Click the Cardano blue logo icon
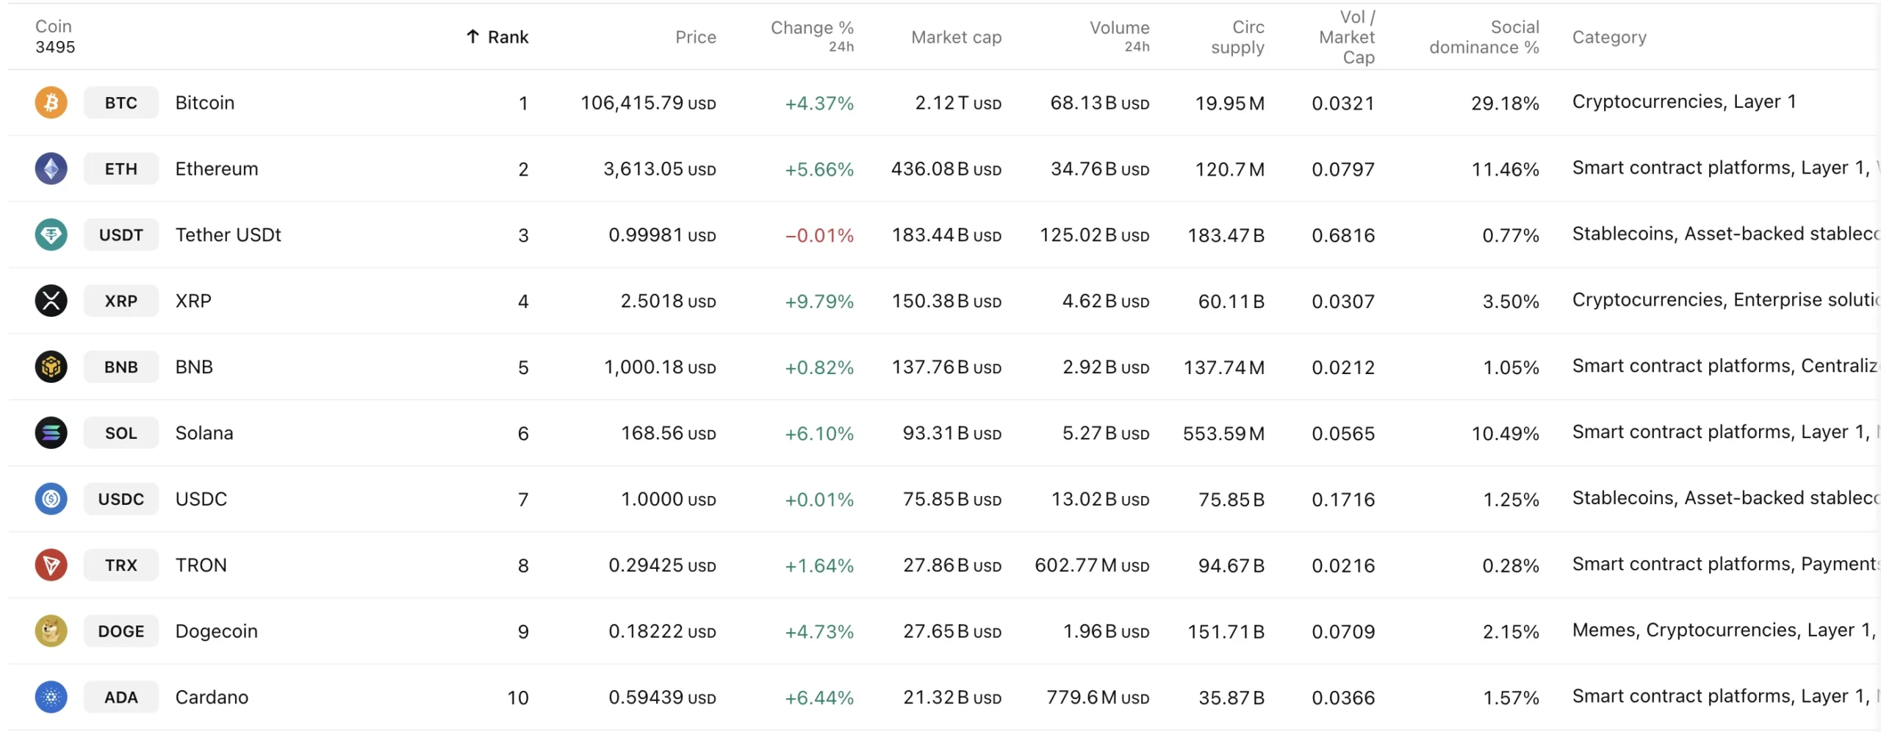This screenshot has width=1881, height=732. pyautogui.click(x=51, y=697)
